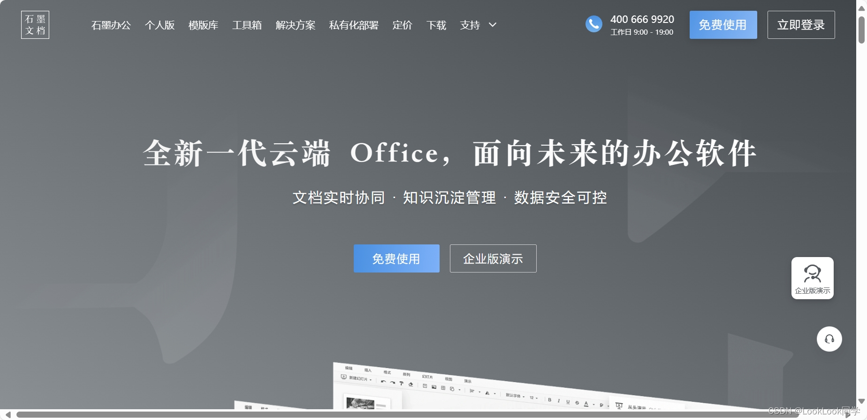Expand the chevron next to 支持

pyautogui.click(x=493, y=25)
